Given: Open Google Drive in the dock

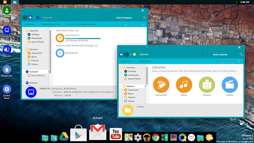Looking at the screenshot, I should 64,137.
